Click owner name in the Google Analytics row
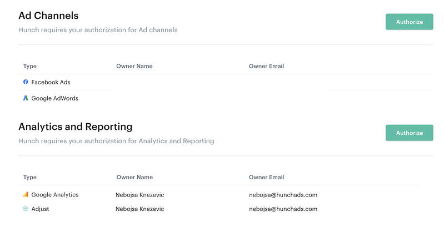This screenshot has height=232, width=444. click(139, 195)
